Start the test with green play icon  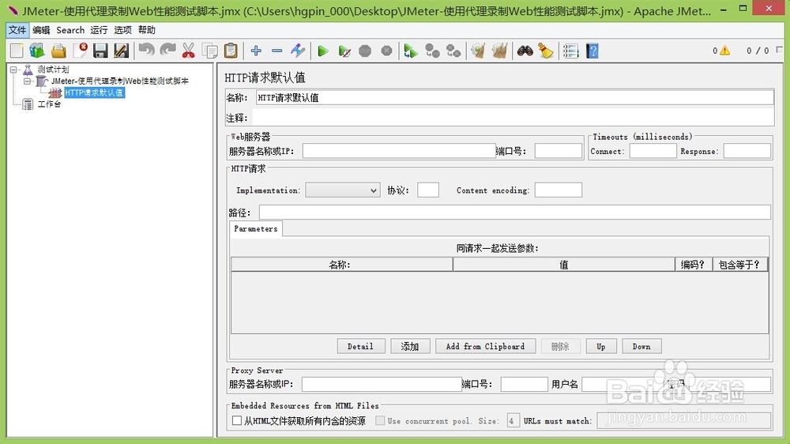[x=323, y=51]
